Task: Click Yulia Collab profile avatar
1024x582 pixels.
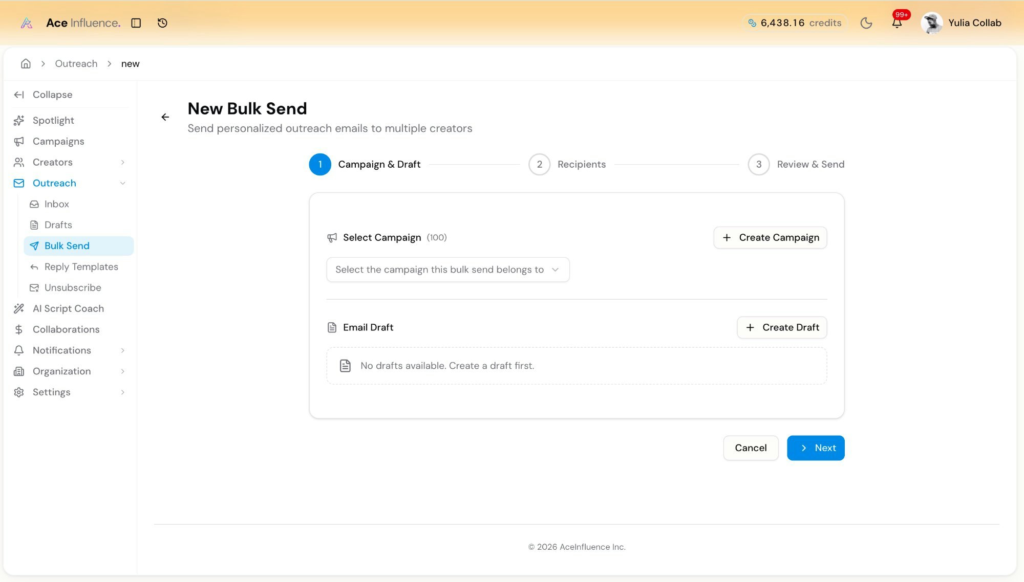Action: 931,23
